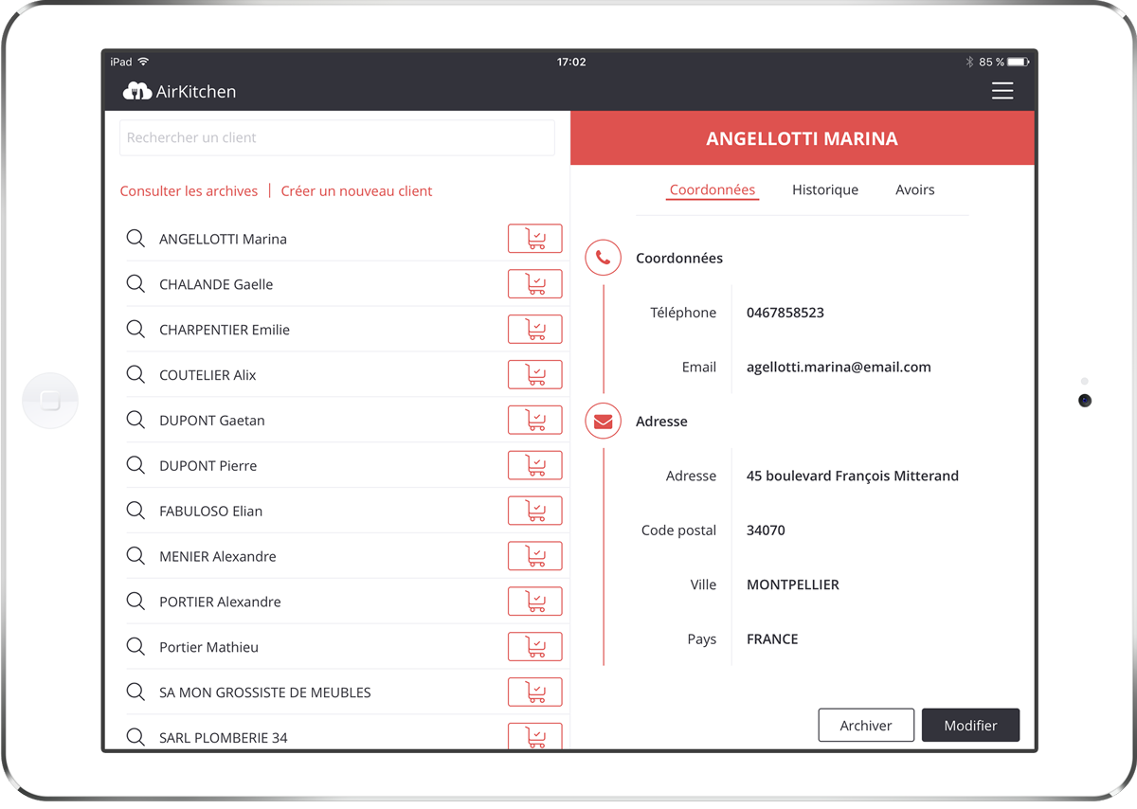
Task: Open cart for DUPONT Pierre
Action: pyautogui.click(x=534, y=465)
